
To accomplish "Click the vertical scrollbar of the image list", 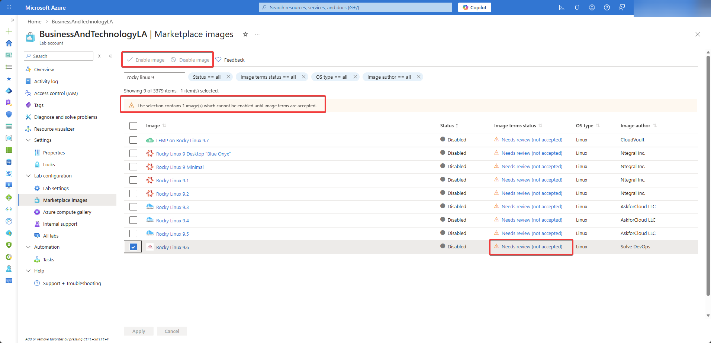I will tap(708, 175).
